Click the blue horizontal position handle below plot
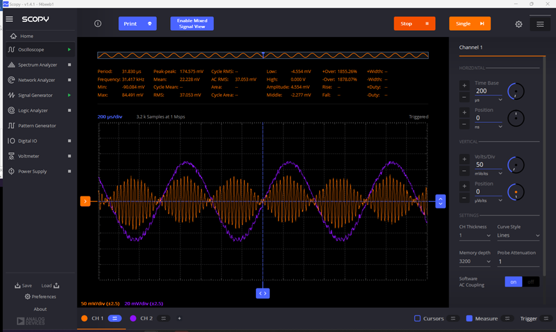556x332 pixels. pyautogui.click(x=263, y=294)
